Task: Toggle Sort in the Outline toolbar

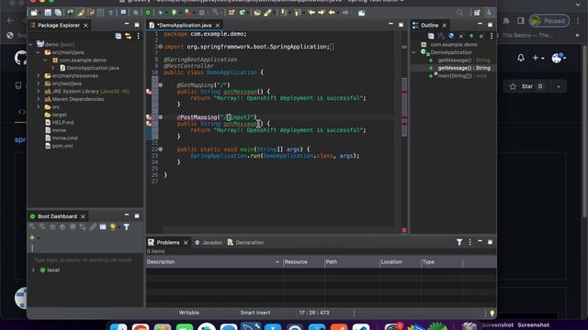Action: pyautogui.click(x=441, y=36)
